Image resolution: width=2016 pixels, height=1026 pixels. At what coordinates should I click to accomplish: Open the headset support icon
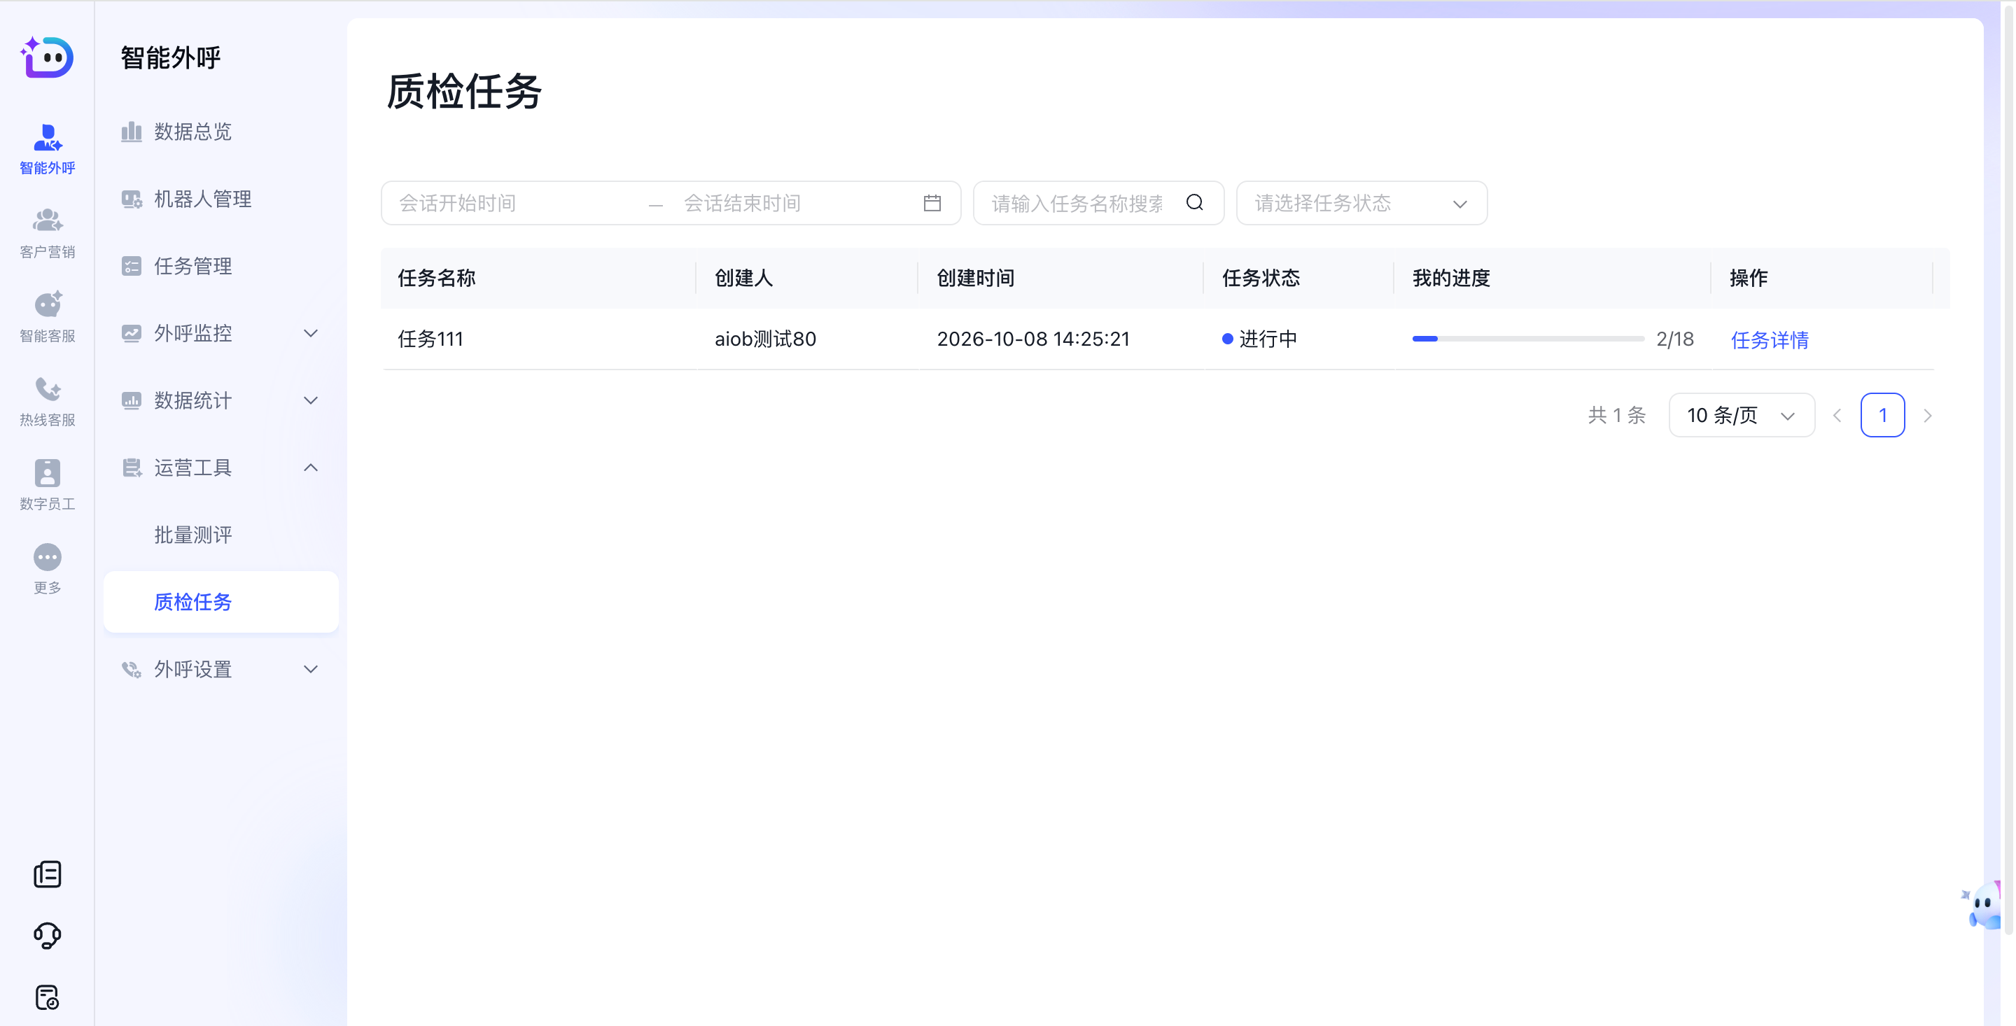tap(47, 935)
